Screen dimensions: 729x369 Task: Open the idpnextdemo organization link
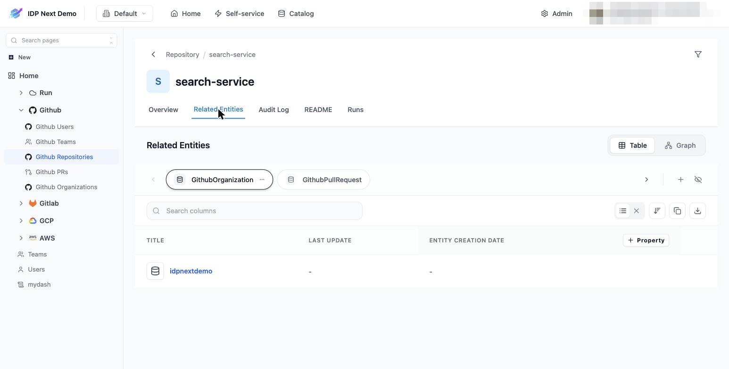tap(191, 271)
